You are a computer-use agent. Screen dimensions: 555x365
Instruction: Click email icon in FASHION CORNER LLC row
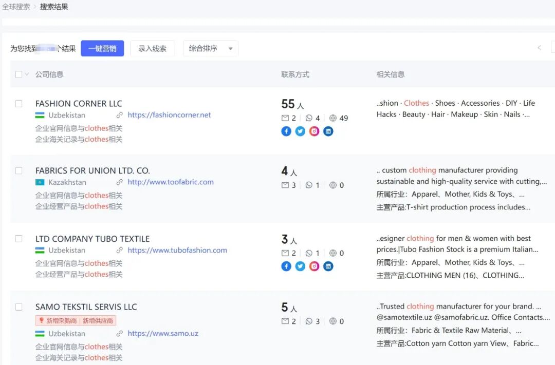[x=285, y=118]
